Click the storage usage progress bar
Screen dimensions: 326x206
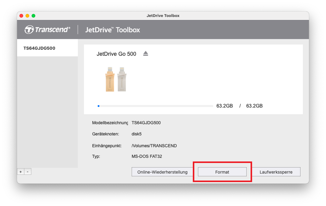155,106
